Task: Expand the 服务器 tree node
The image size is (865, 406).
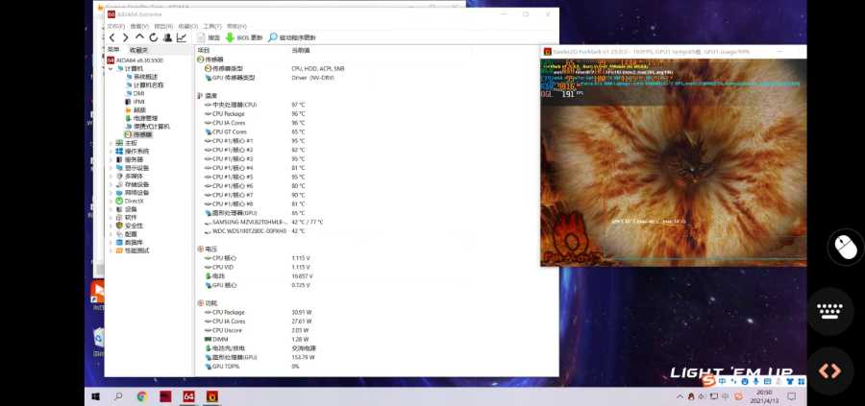Action: [111, 159]
